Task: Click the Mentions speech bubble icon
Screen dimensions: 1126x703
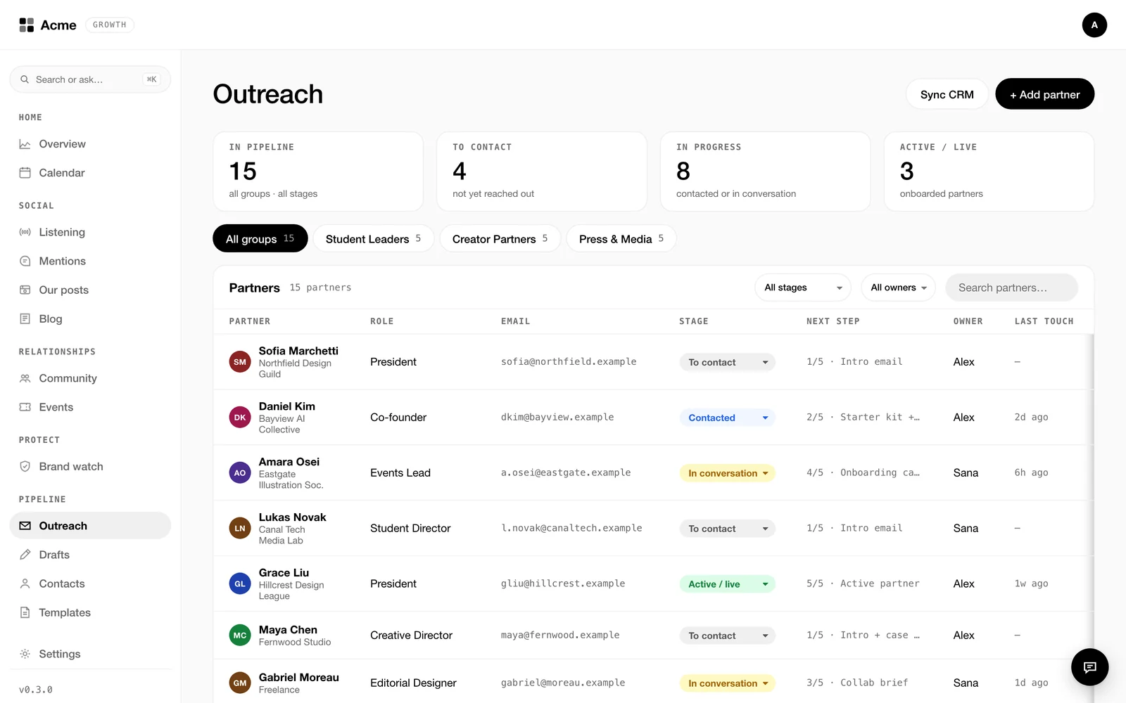Action: tap(25, 261)
